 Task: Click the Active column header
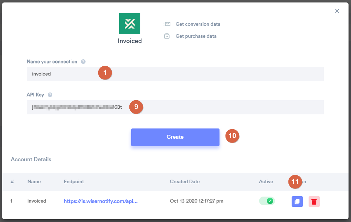[x=266, y=181]
